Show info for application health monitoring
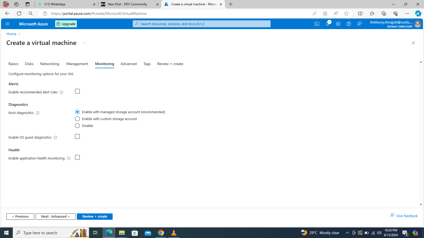424x238 pixels. click(x=69, y=158)
